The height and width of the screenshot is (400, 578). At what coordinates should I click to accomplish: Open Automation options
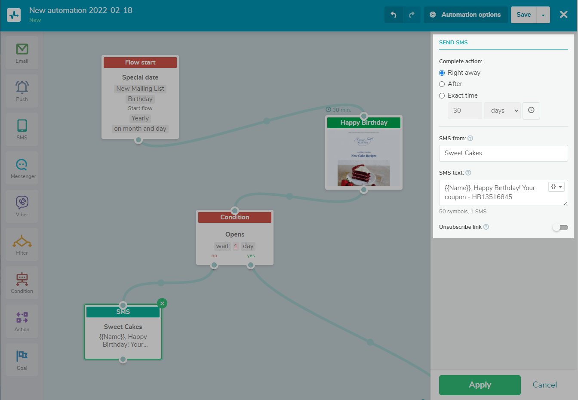click(465, 14)
